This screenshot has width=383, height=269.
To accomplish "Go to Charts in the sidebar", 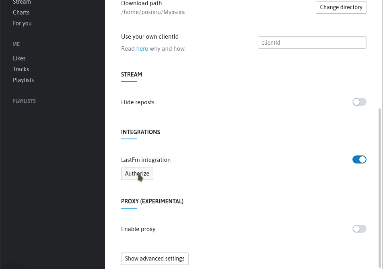I will (21, 12).
